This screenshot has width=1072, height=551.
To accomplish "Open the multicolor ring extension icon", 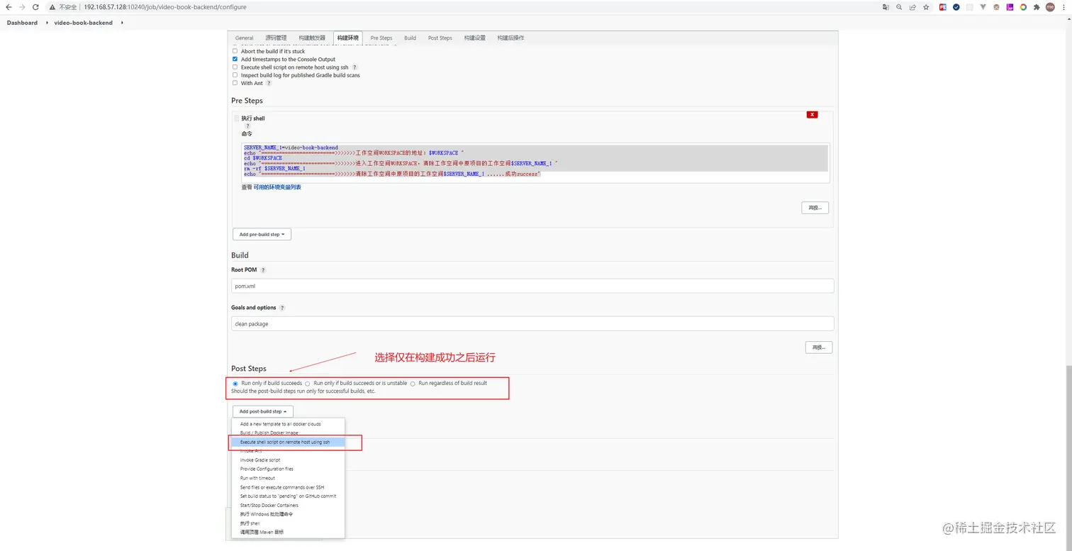I will pos(1023,7).
